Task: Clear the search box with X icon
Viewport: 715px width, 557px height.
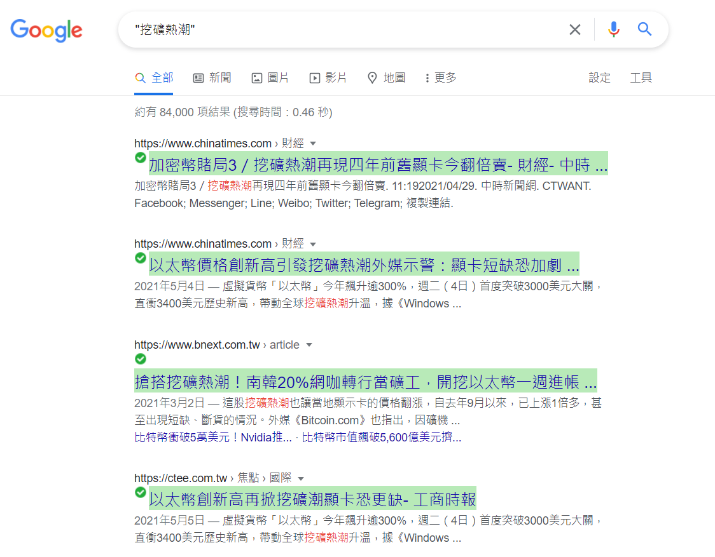Action: (574, 29)
